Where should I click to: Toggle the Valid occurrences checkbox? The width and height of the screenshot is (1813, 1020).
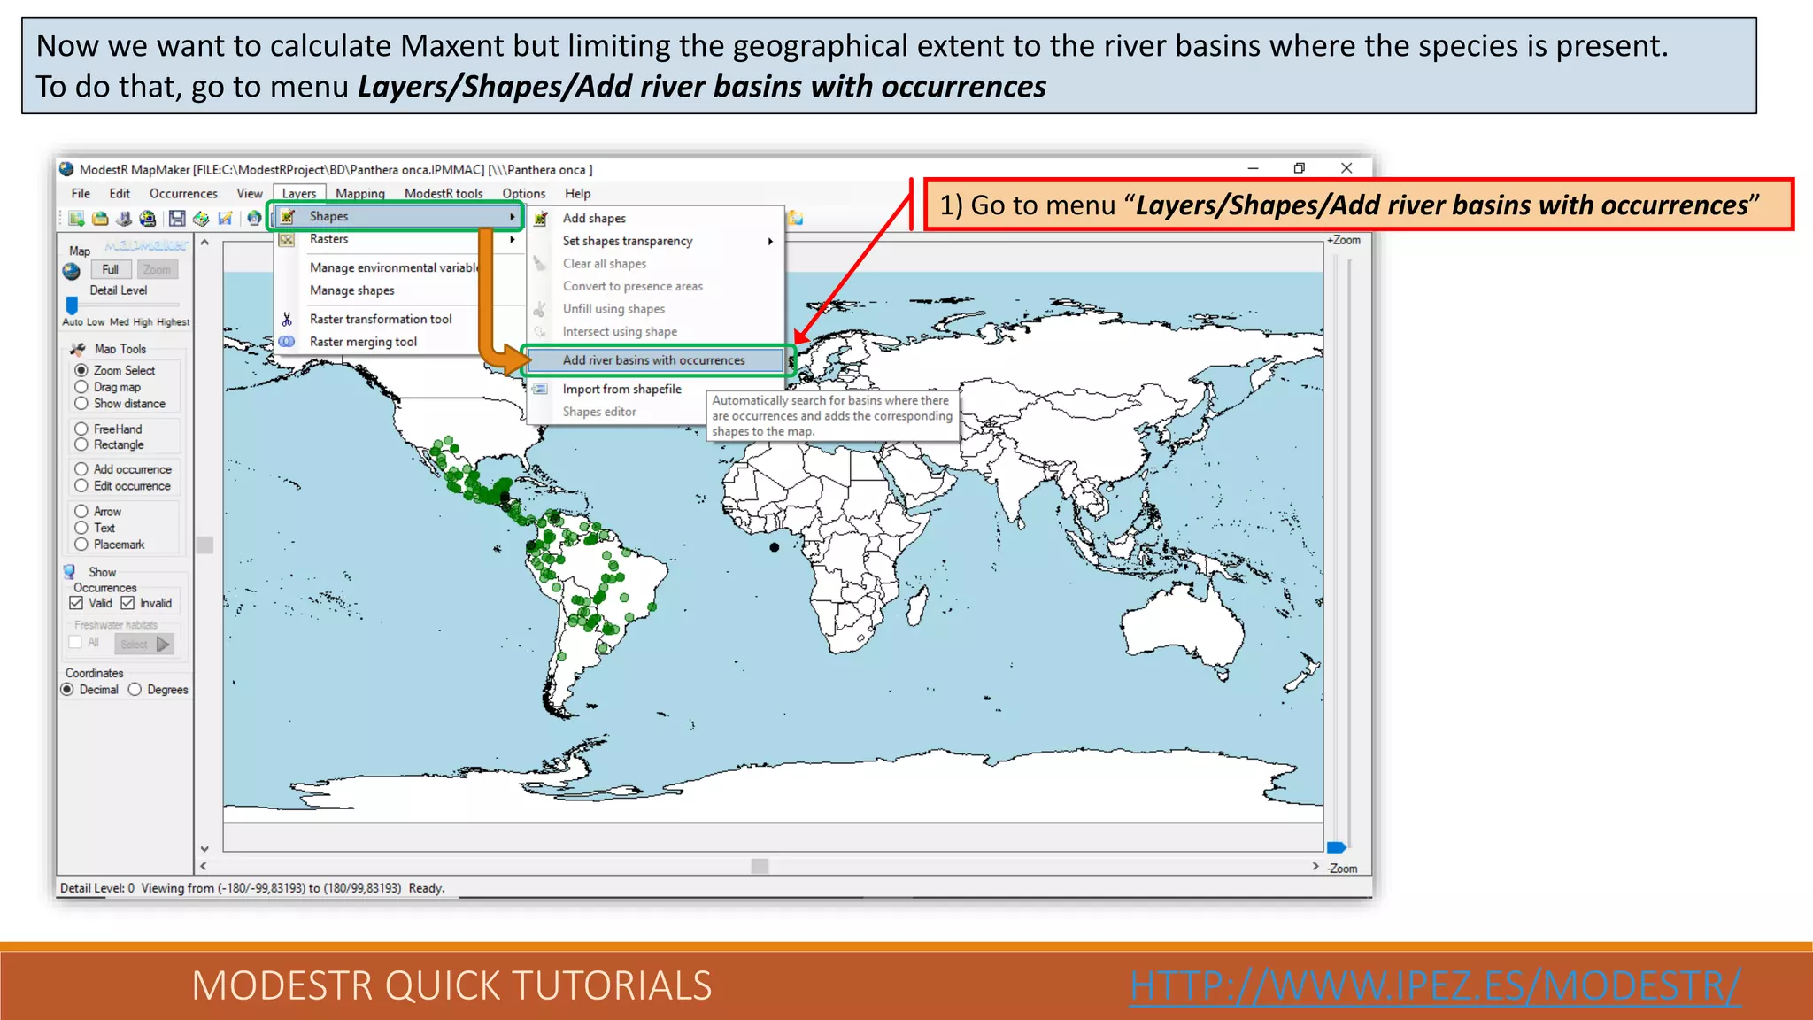76,603
